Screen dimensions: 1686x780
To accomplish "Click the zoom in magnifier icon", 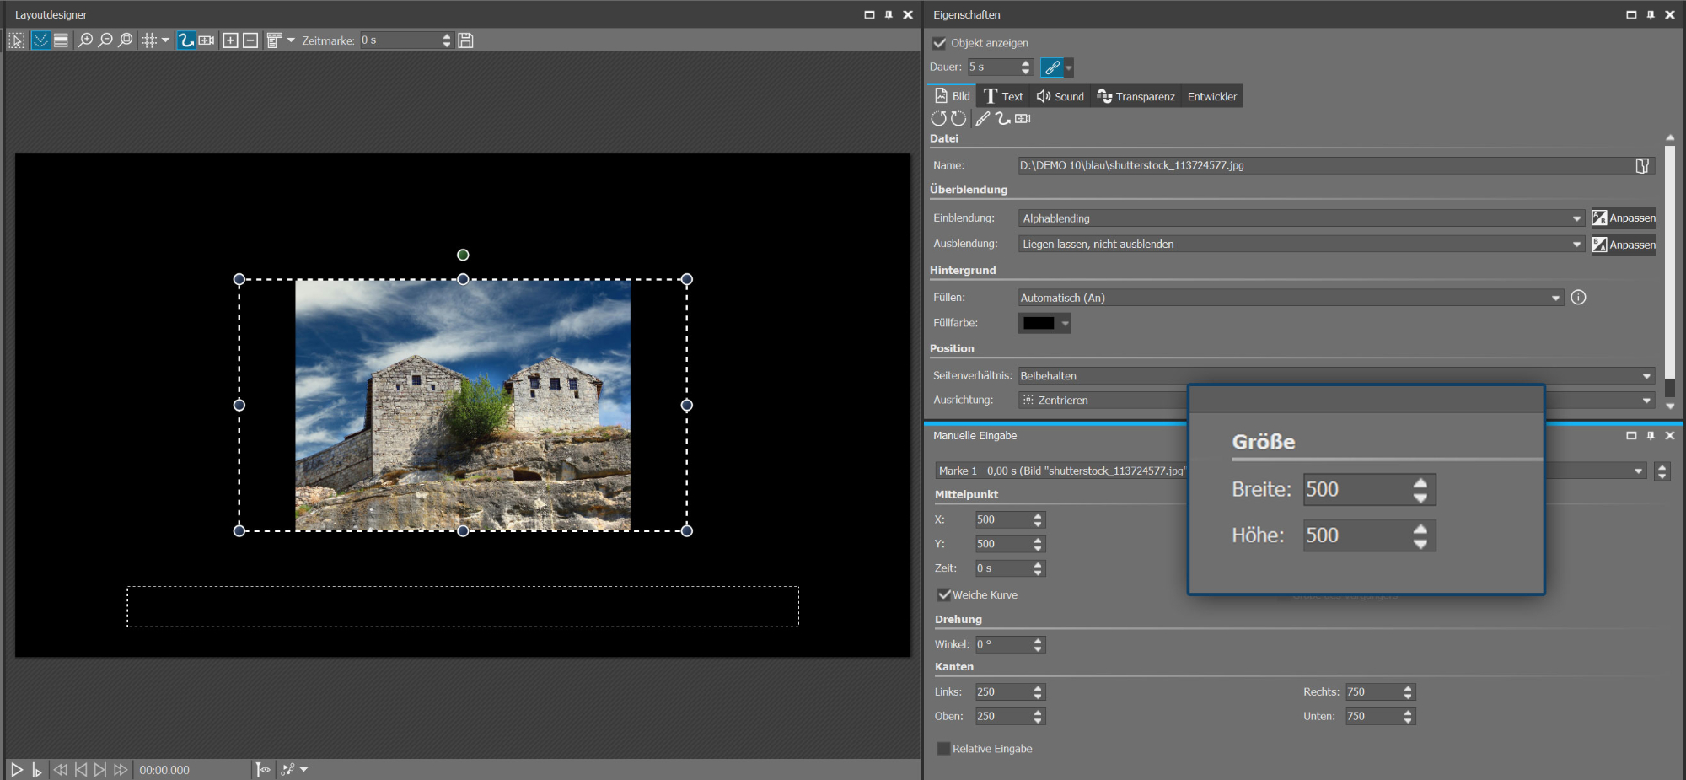I will tap(85, 40).
